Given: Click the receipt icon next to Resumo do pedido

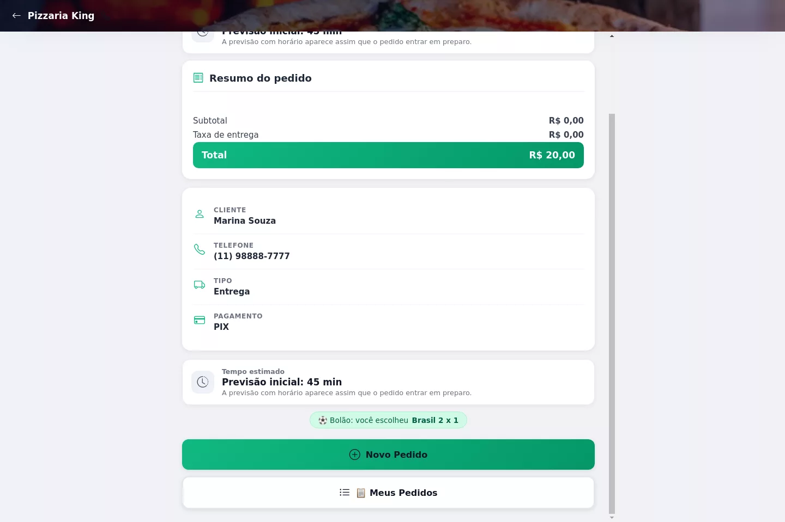Looking at the screenshot, I should [198, 78].
